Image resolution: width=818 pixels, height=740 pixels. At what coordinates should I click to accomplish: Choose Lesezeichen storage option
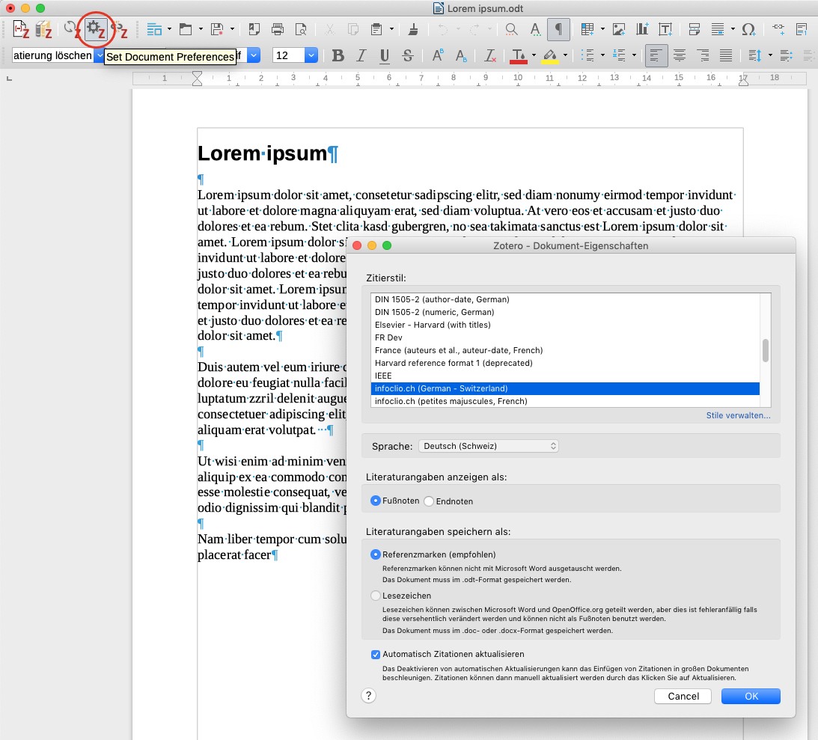pos(376,596)
